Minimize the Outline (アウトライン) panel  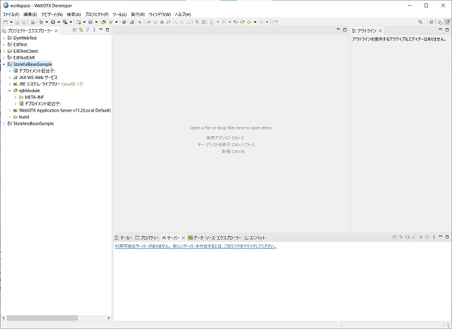pyautogui.click(x=440, y=30)
